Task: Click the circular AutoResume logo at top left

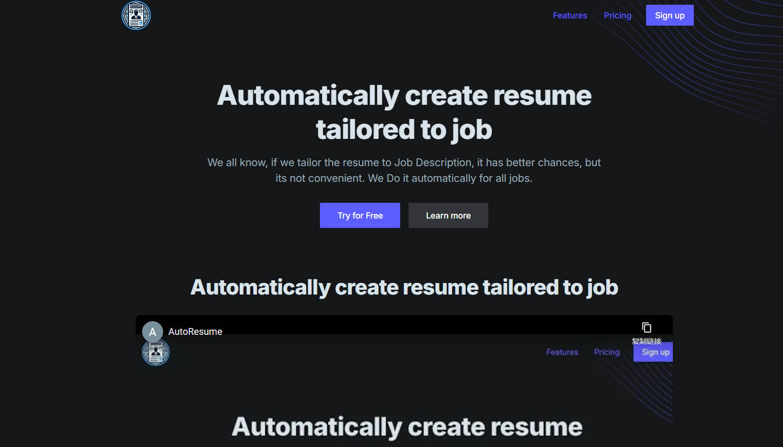Action: coord(136,15)
